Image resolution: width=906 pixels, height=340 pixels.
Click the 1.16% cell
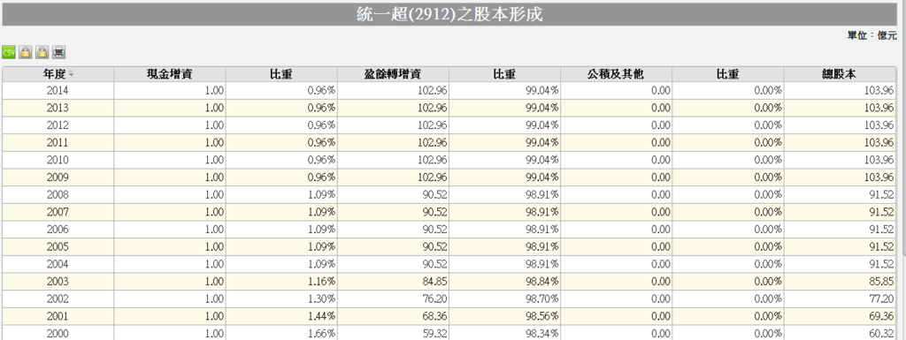280,282
